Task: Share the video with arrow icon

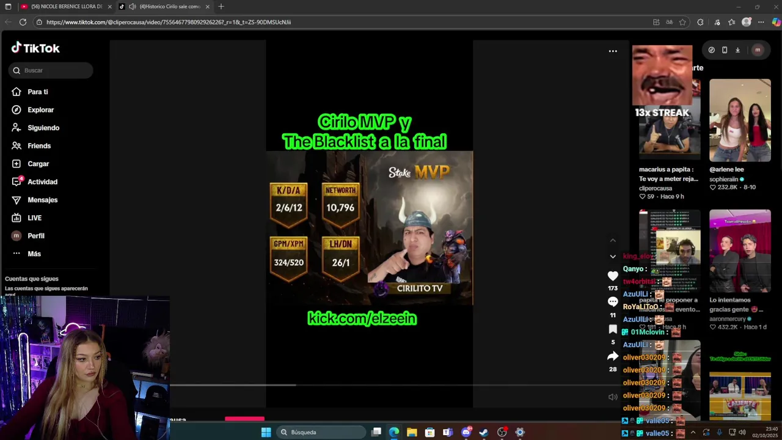Action: coord(613,356)
